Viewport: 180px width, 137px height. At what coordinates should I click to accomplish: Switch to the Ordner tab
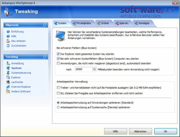pos(104,23)
